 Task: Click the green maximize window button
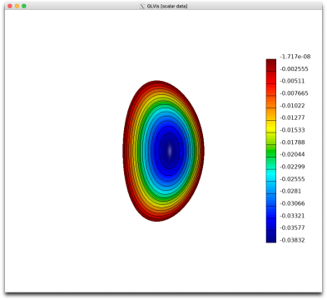[x=24, y=6]
